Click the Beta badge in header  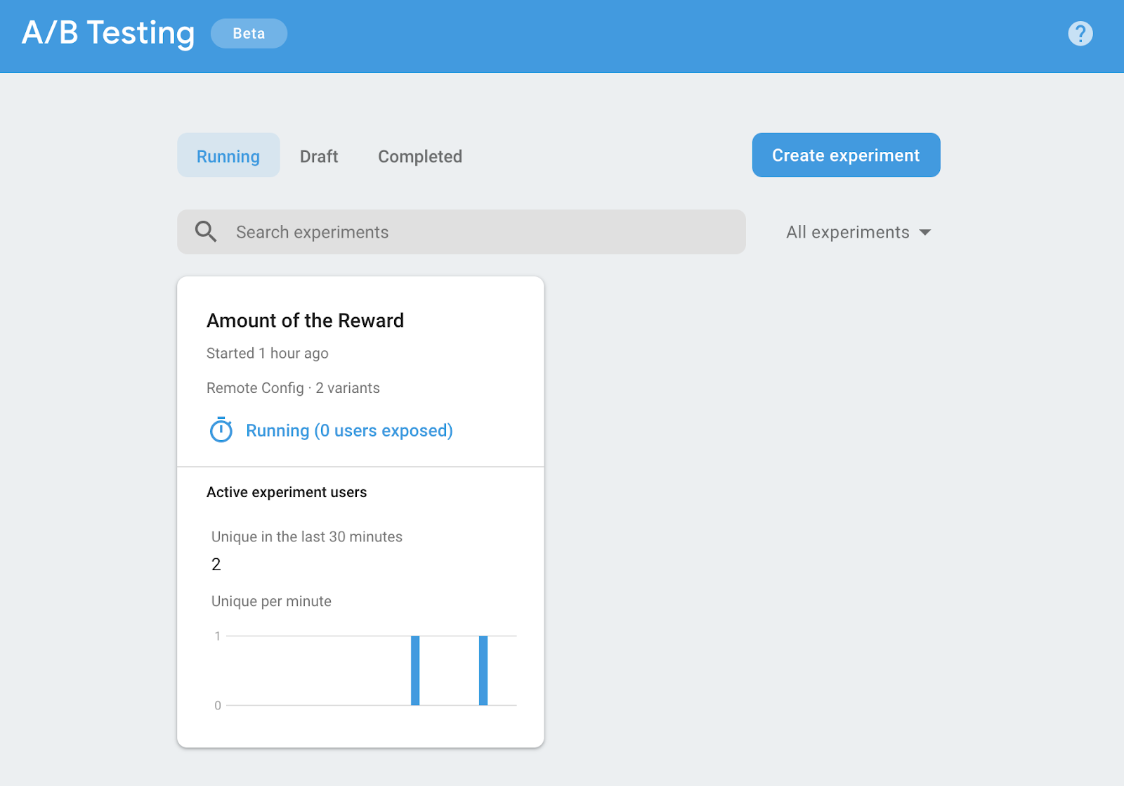[249, 34]
